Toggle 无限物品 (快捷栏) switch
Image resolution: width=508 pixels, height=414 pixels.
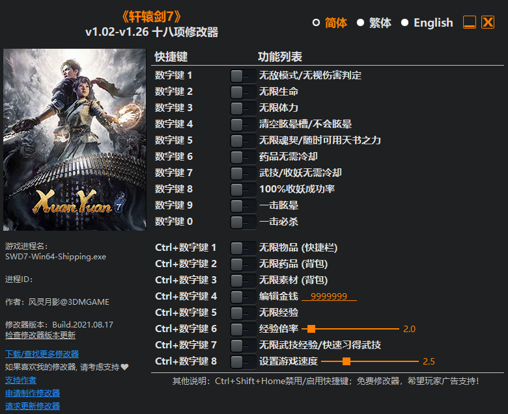[243, 248]
